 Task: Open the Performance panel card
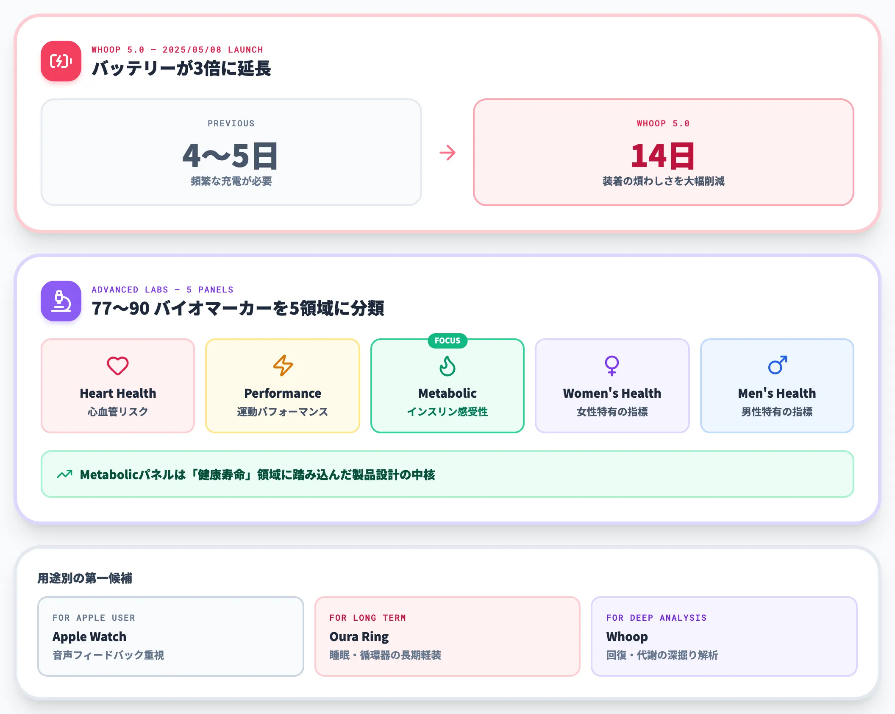coord(283,386)
